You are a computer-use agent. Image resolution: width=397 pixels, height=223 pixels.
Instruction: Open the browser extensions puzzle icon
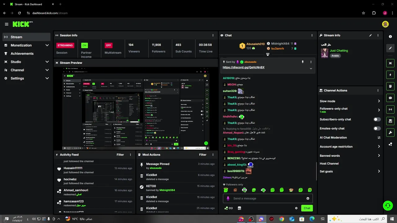point(374,13)
